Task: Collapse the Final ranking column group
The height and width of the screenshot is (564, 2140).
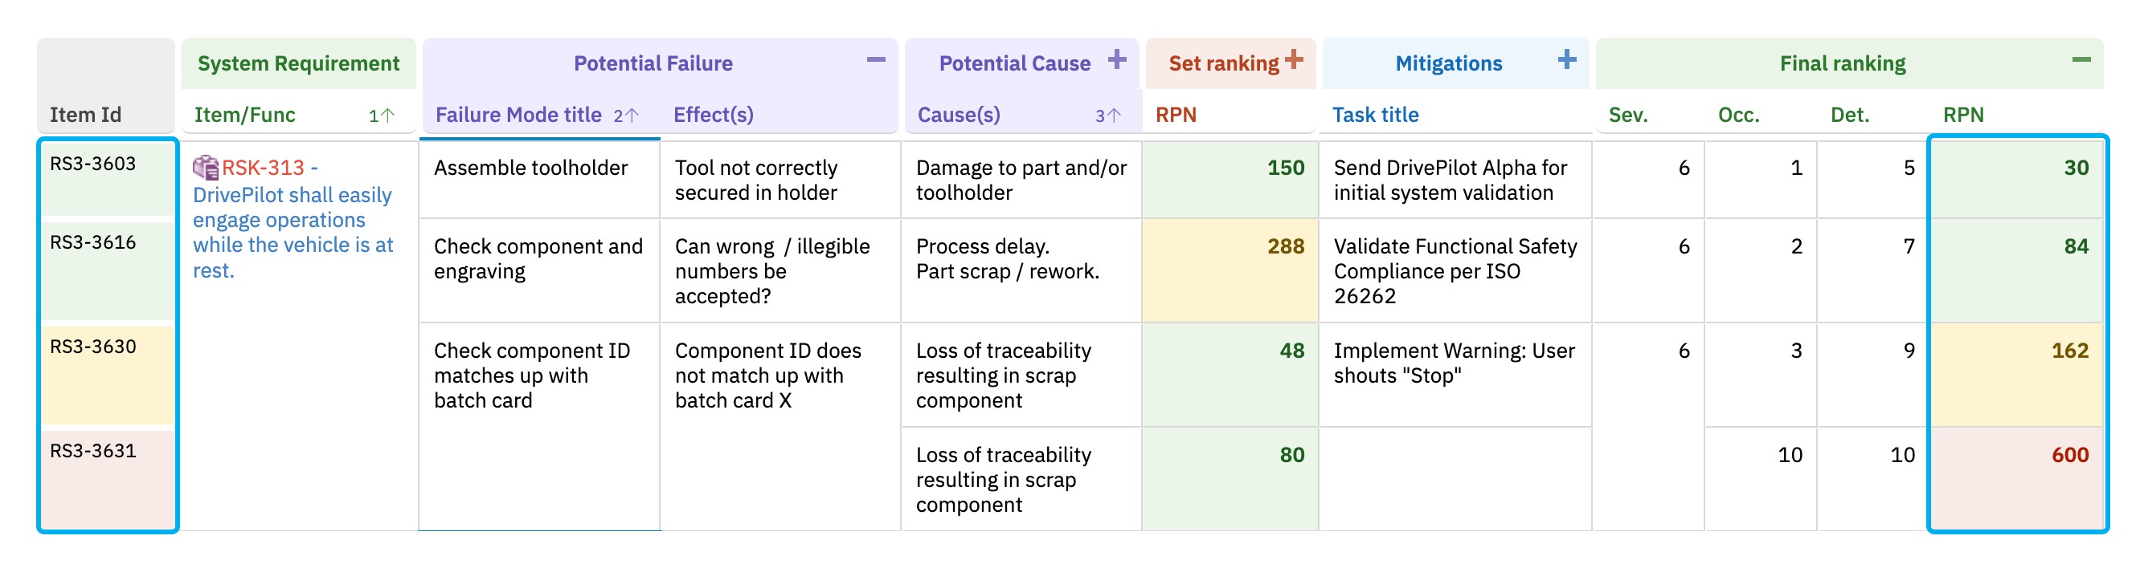Action: pyautogui.click(x=2081, y=59)
